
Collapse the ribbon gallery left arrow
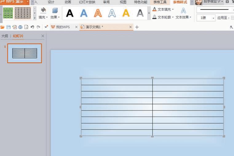1,14
